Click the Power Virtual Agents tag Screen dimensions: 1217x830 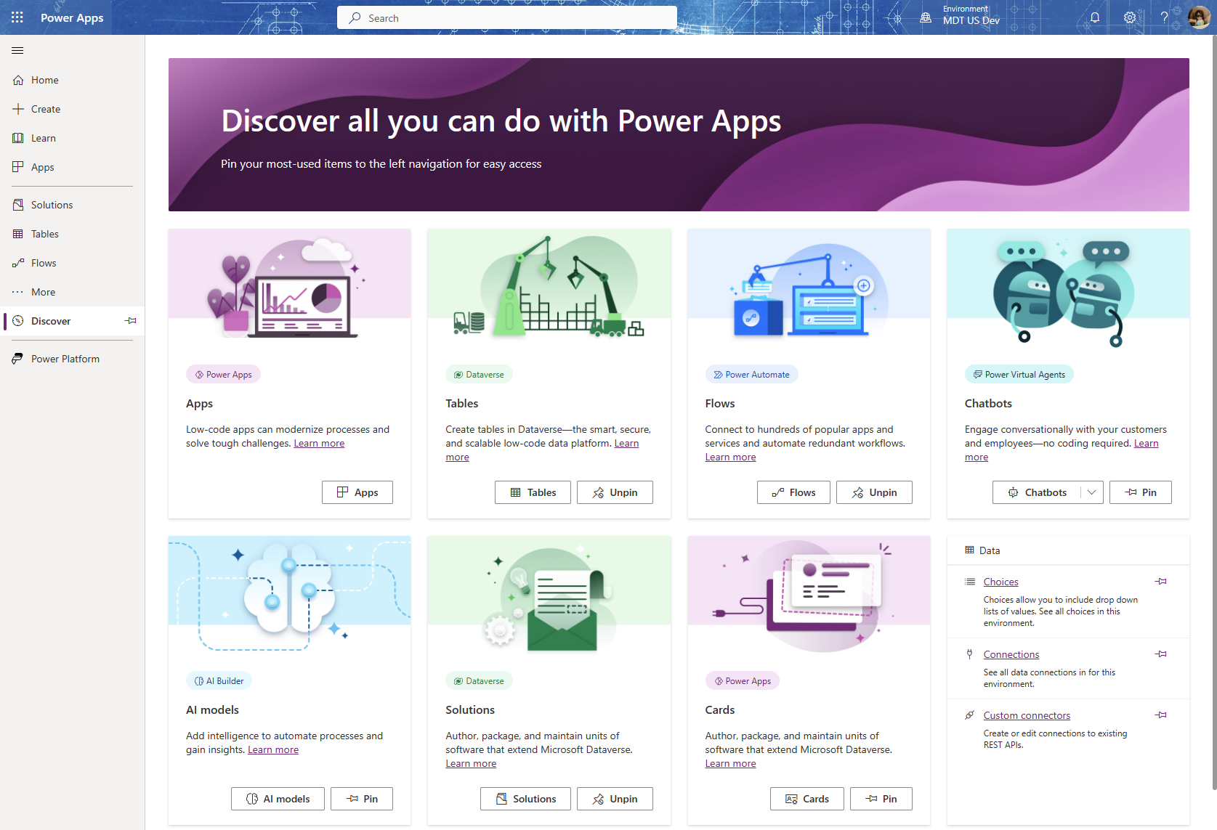pos(1019,375)
